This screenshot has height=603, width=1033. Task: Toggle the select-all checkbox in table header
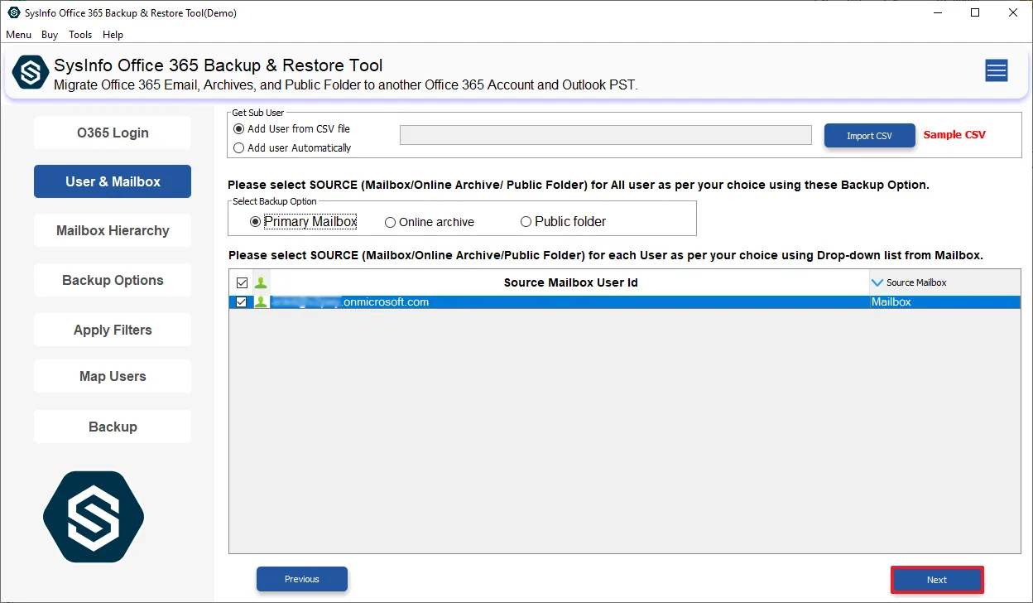(242, 282)
